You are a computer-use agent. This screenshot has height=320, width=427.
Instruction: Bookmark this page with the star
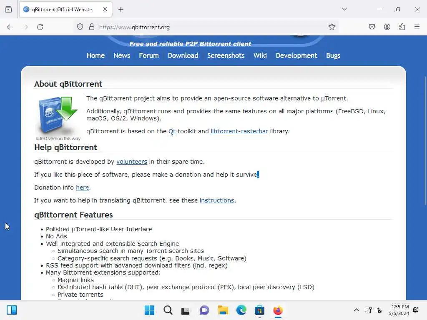332,27
